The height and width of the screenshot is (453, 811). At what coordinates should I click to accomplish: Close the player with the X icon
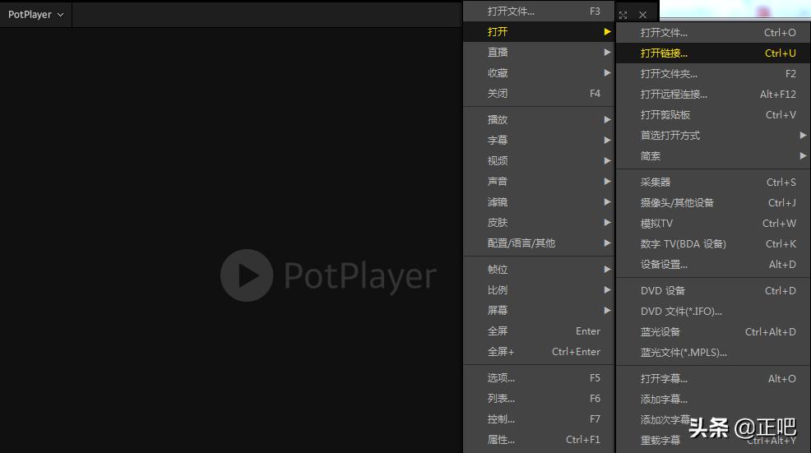click(x=642, y=15)
